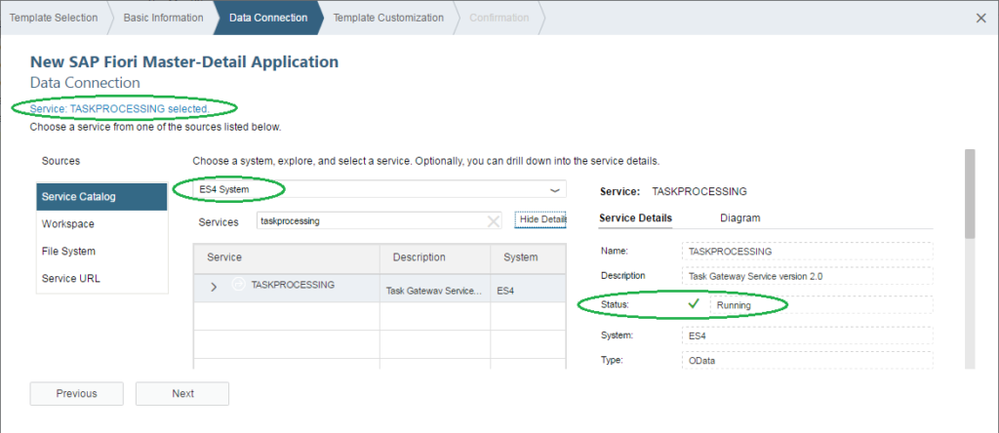999x433 pixels.
Task: Click the ES4 cell in services table
Action: point(528,289)
